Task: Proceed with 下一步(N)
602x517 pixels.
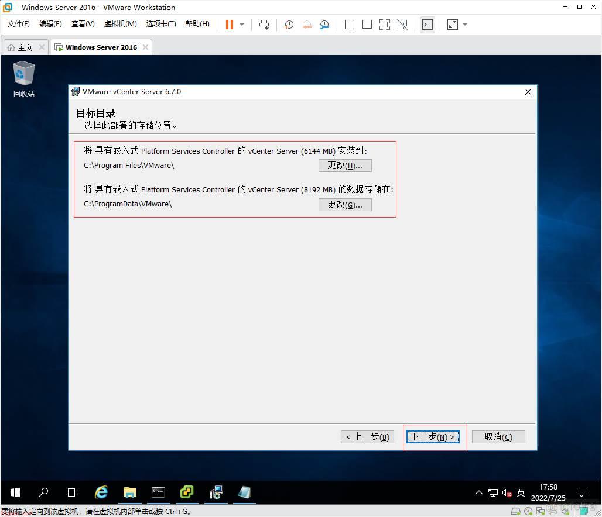Action: click(433, 437)
